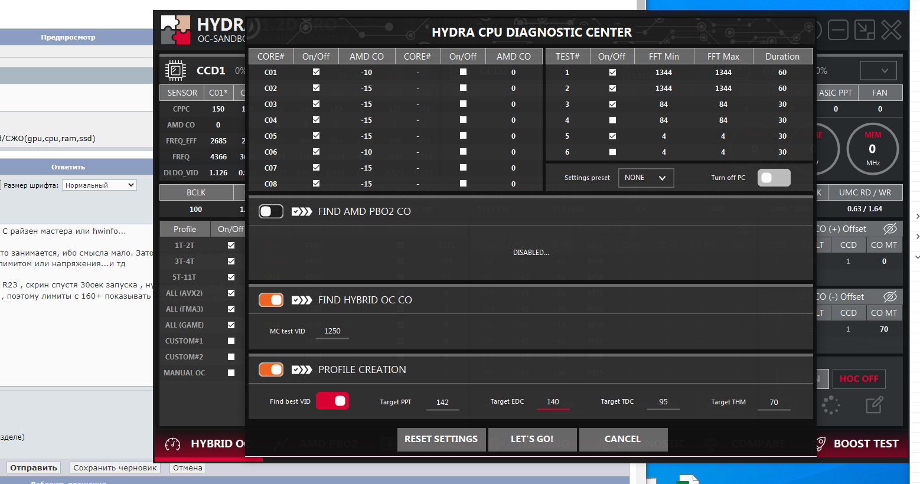Screen dimensions: 920x484
Task: Toggle visibility eye in CO (-) Offset header
Action: 890,296
